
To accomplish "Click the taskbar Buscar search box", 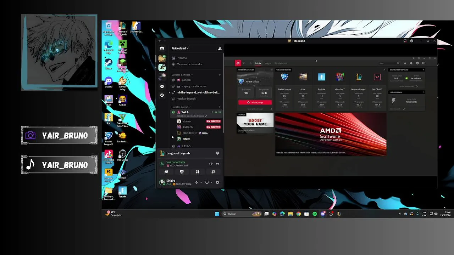I will (242, 214).
